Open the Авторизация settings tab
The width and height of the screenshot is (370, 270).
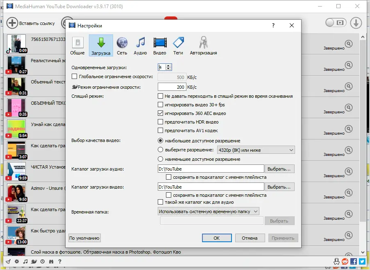(203, 46)
